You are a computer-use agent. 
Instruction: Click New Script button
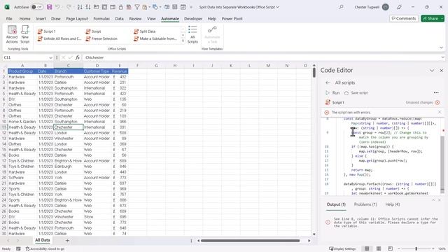25,34
